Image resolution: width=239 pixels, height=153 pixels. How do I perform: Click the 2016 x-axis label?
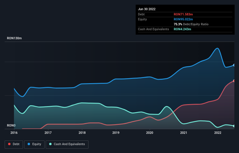(14, 133)
